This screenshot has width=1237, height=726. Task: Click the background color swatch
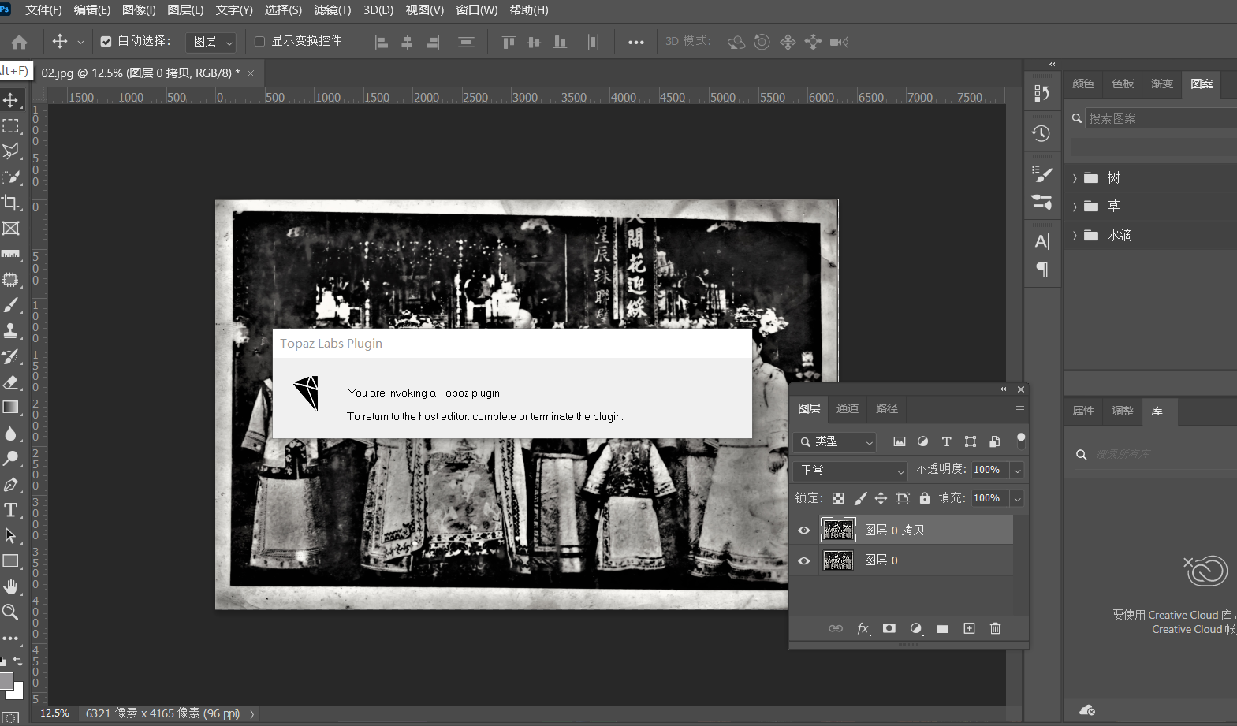tap(16, 691)
